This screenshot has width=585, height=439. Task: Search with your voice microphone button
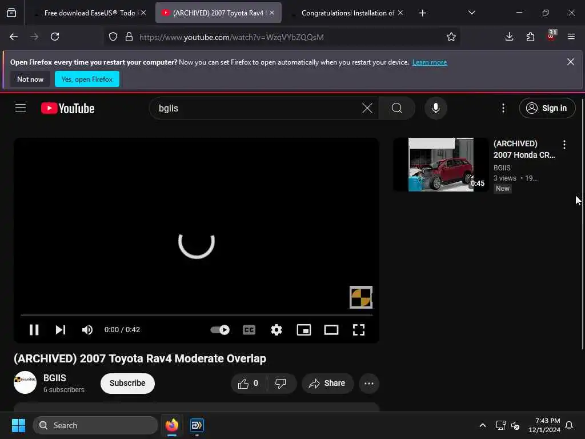[435, 108]
